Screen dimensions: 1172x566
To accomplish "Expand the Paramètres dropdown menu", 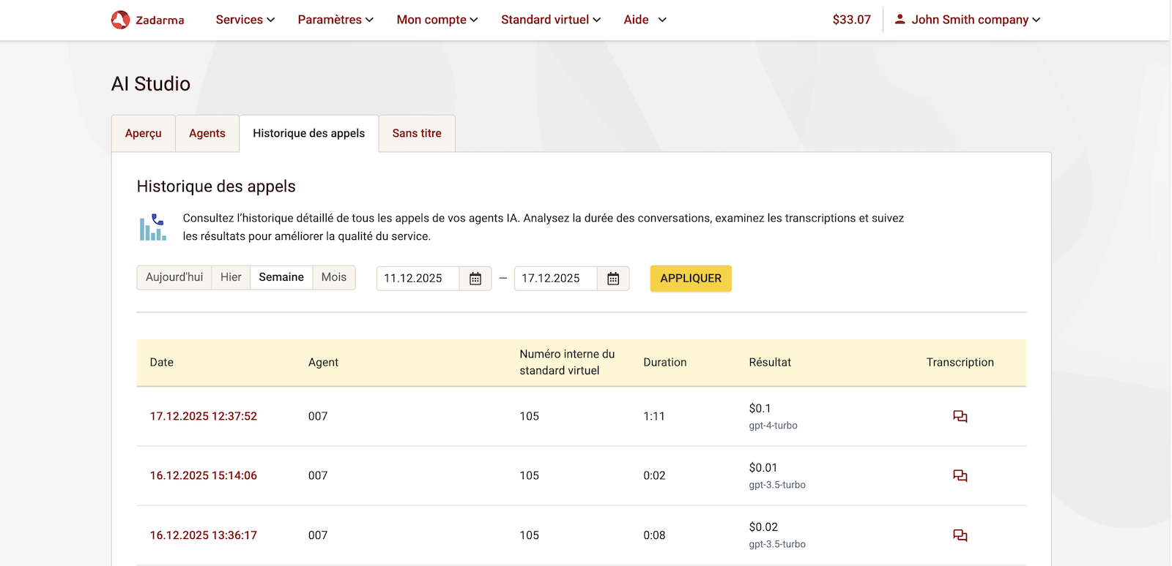I will pyautogui.click(x=335, y=20).
